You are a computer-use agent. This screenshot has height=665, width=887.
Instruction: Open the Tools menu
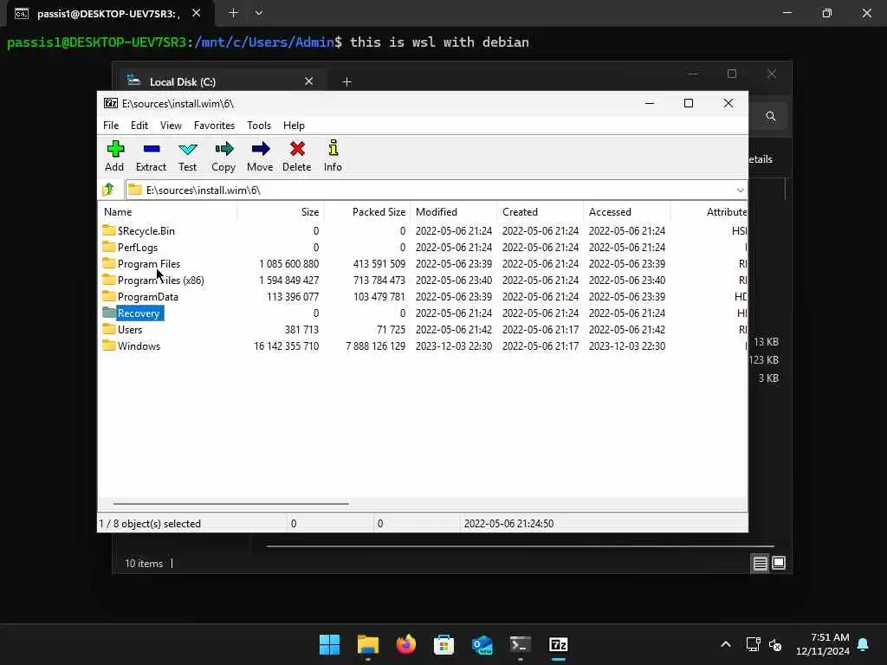tap(259, 125)
